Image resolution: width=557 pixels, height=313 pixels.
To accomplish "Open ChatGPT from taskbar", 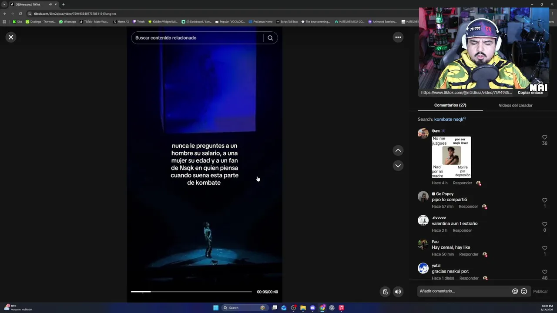I will click(332, 308).
